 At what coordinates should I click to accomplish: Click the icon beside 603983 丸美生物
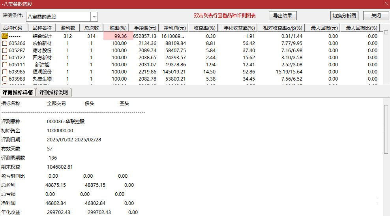click(x=5, y=79)
